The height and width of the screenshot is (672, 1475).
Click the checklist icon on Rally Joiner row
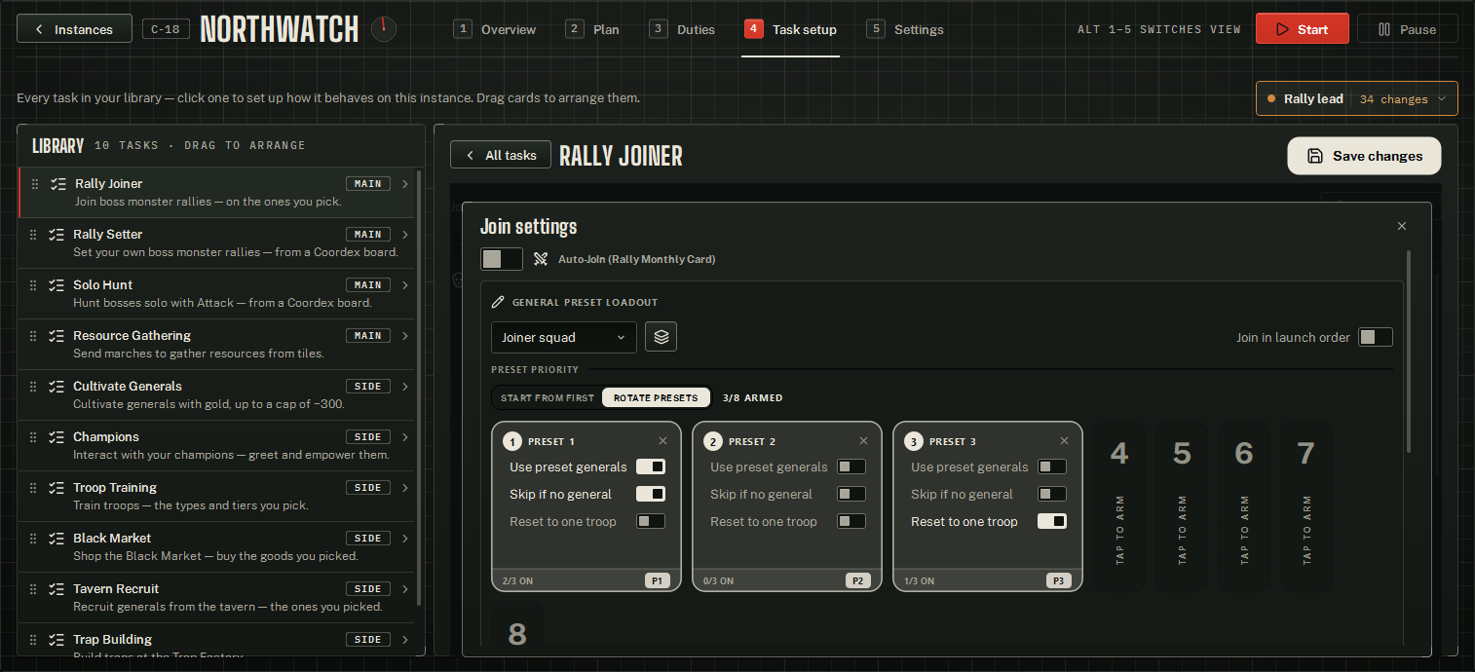[59, 184]
